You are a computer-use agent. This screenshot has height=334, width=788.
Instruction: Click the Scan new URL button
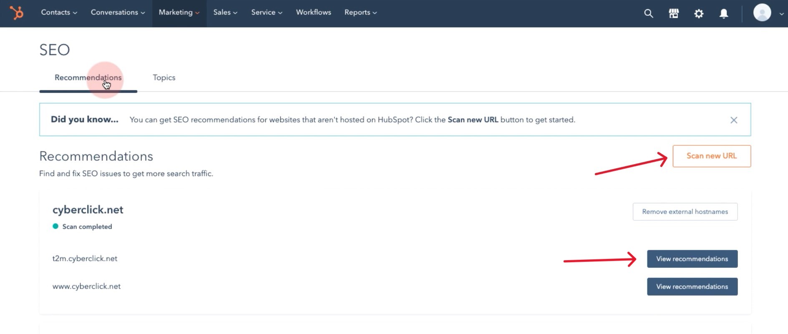pos(712,156)
